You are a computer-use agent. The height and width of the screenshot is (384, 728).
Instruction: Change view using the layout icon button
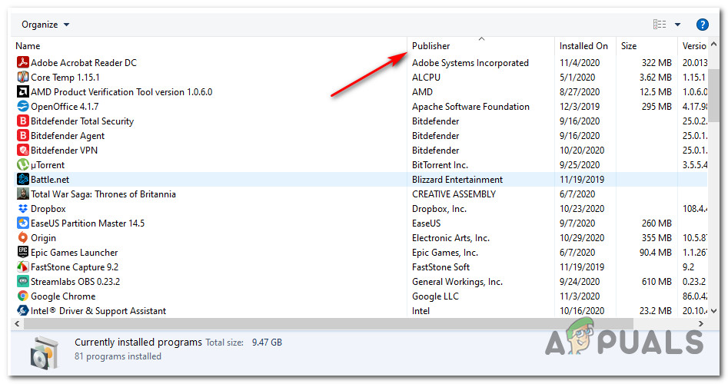coord(660,25)
